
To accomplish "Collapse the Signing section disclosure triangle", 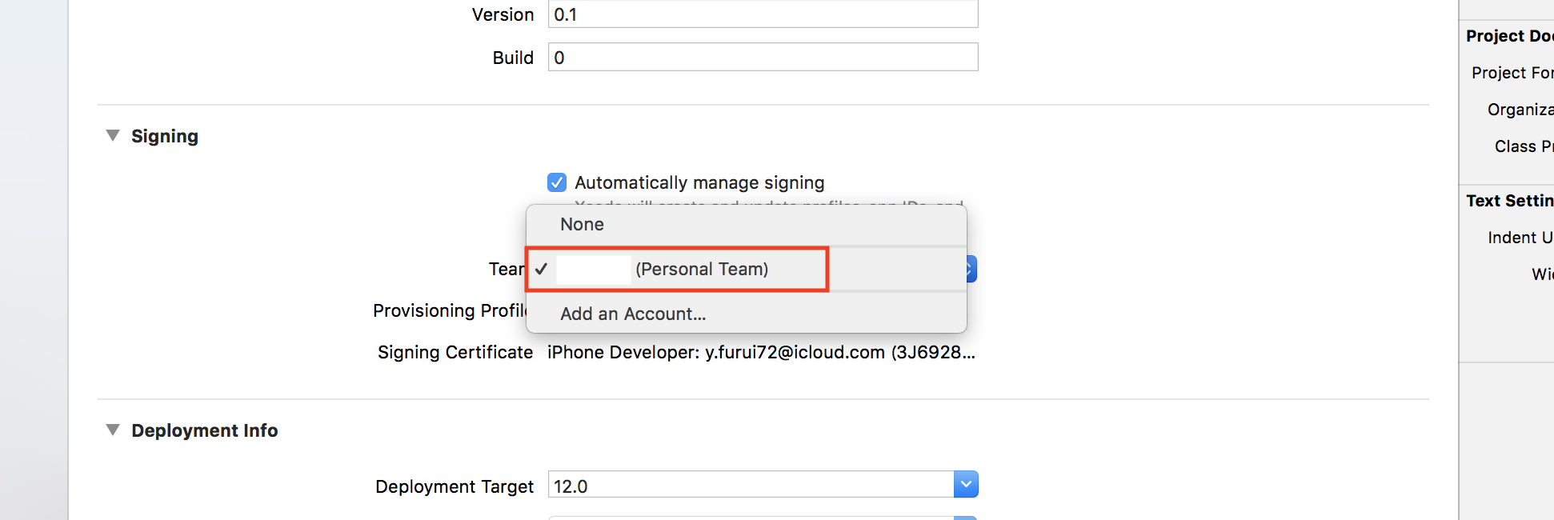I will [113, 136].
